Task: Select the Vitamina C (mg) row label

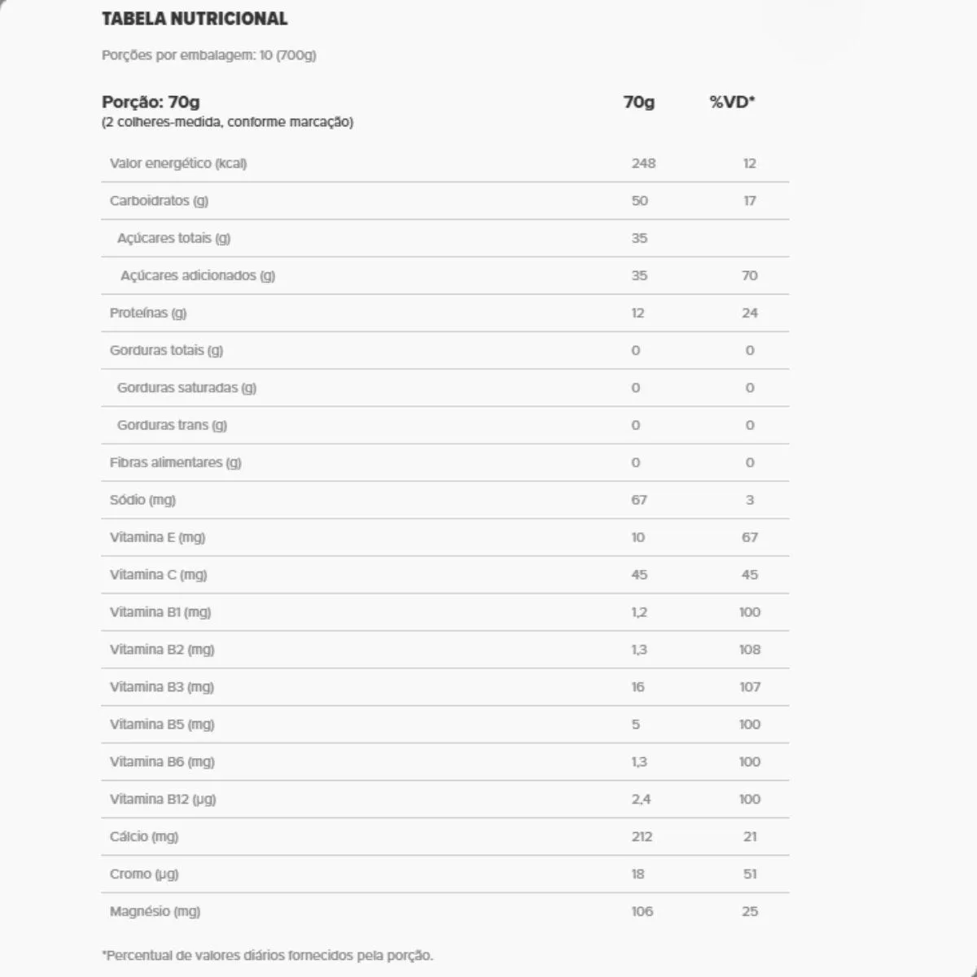Action: click(158, 576)
